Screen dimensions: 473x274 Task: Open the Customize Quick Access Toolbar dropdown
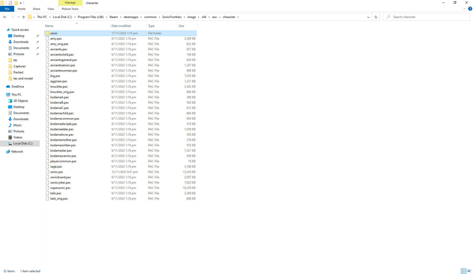21,3
